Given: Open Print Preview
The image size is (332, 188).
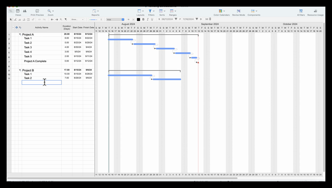Looking at the screenshot, I should (37, 12).
